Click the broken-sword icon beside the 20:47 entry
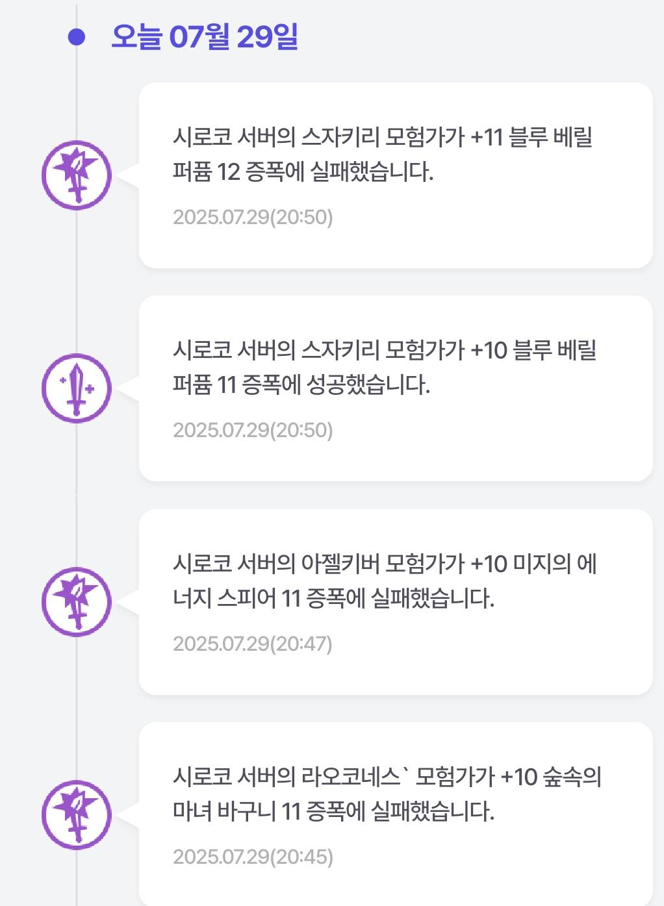The width and height of the screenshot is (664, 906). [77, 602]
